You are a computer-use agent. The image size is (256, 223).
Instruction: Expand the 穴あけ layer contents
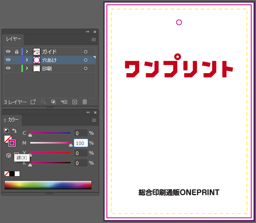pos(27,60)
